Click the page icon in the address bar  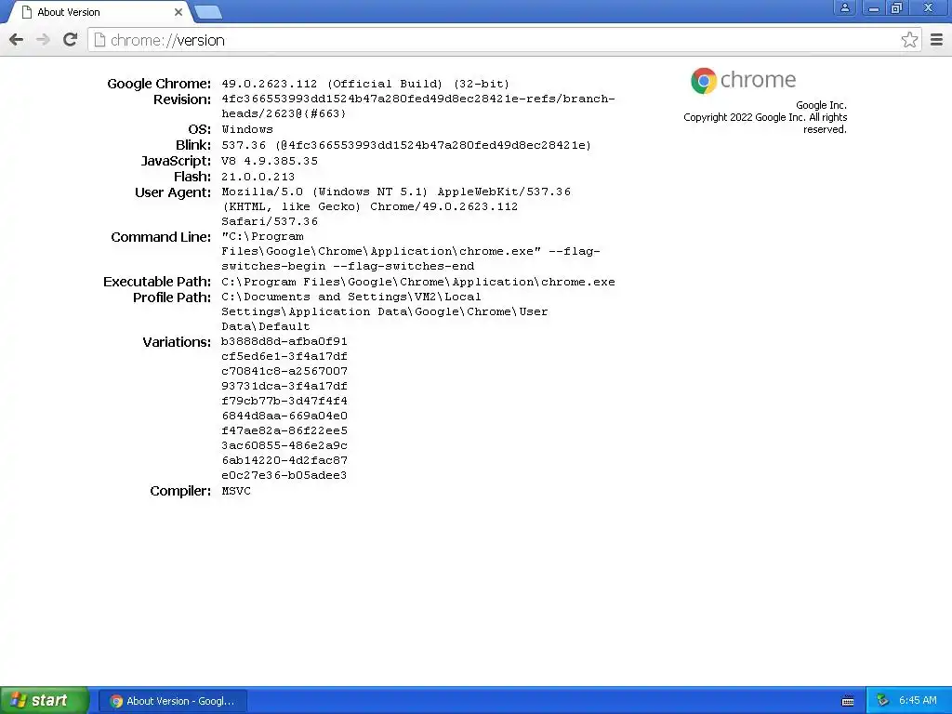(99, 40)
